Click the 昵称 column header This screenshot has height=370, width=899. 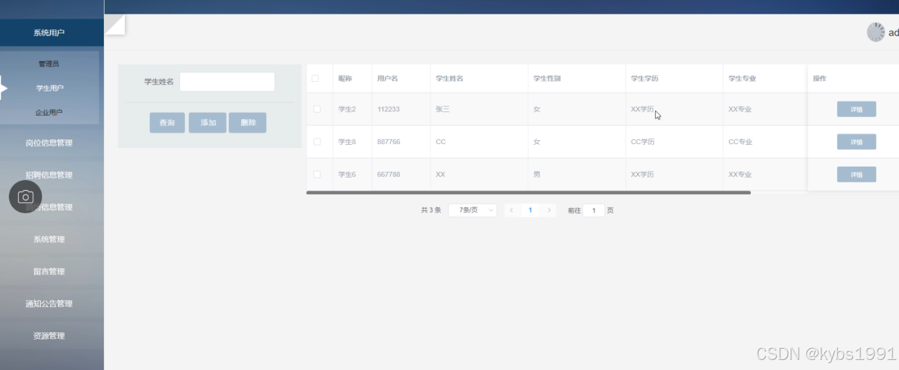pos(345,79)
